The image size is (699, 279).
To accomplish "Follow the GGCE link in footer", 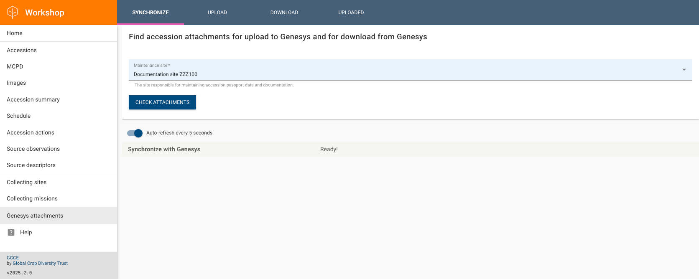I will click(x=13, y=258).
